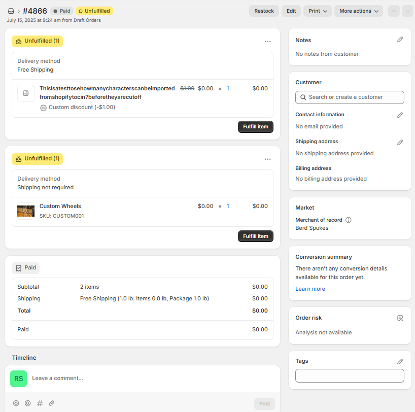Viewport: 415px width, 412px height.
Task: Expand the More actions dropdown
Action: pos(359,11)
